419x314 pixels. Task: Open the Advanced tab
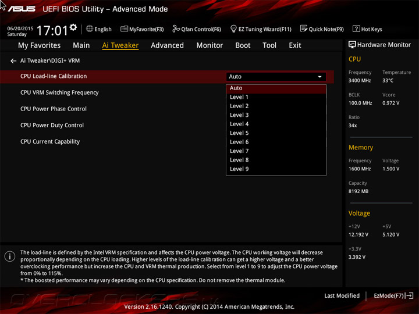[167, 45]
